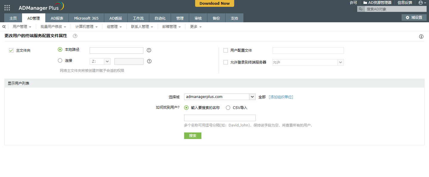The width and height of the screenshot is (429, 177).
Task: Click the small search icon left of 用户管理
Action: tap(4, 27)
